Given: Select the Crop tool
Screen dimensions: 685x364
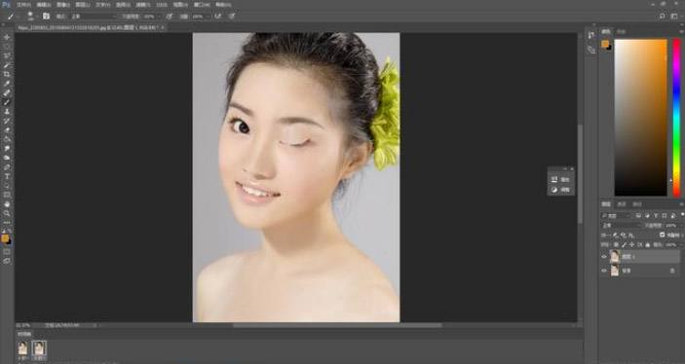Looking at the screenshot, I should pyautogui.click(x=7, y=74).
